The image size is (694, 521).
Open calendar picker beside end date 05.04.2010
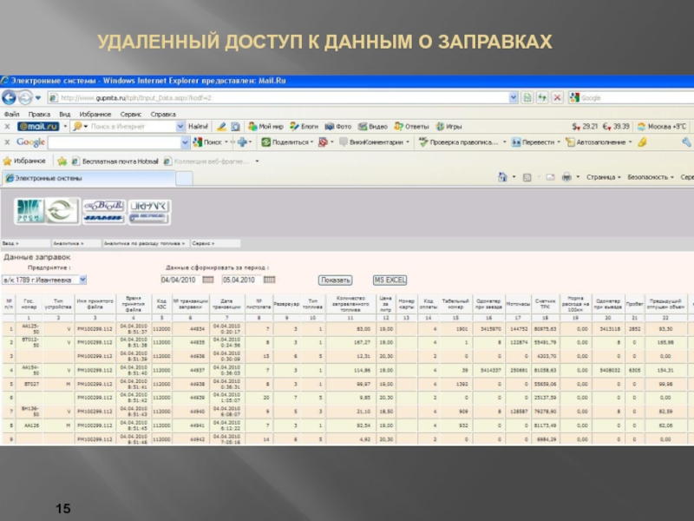click(269, 280)
